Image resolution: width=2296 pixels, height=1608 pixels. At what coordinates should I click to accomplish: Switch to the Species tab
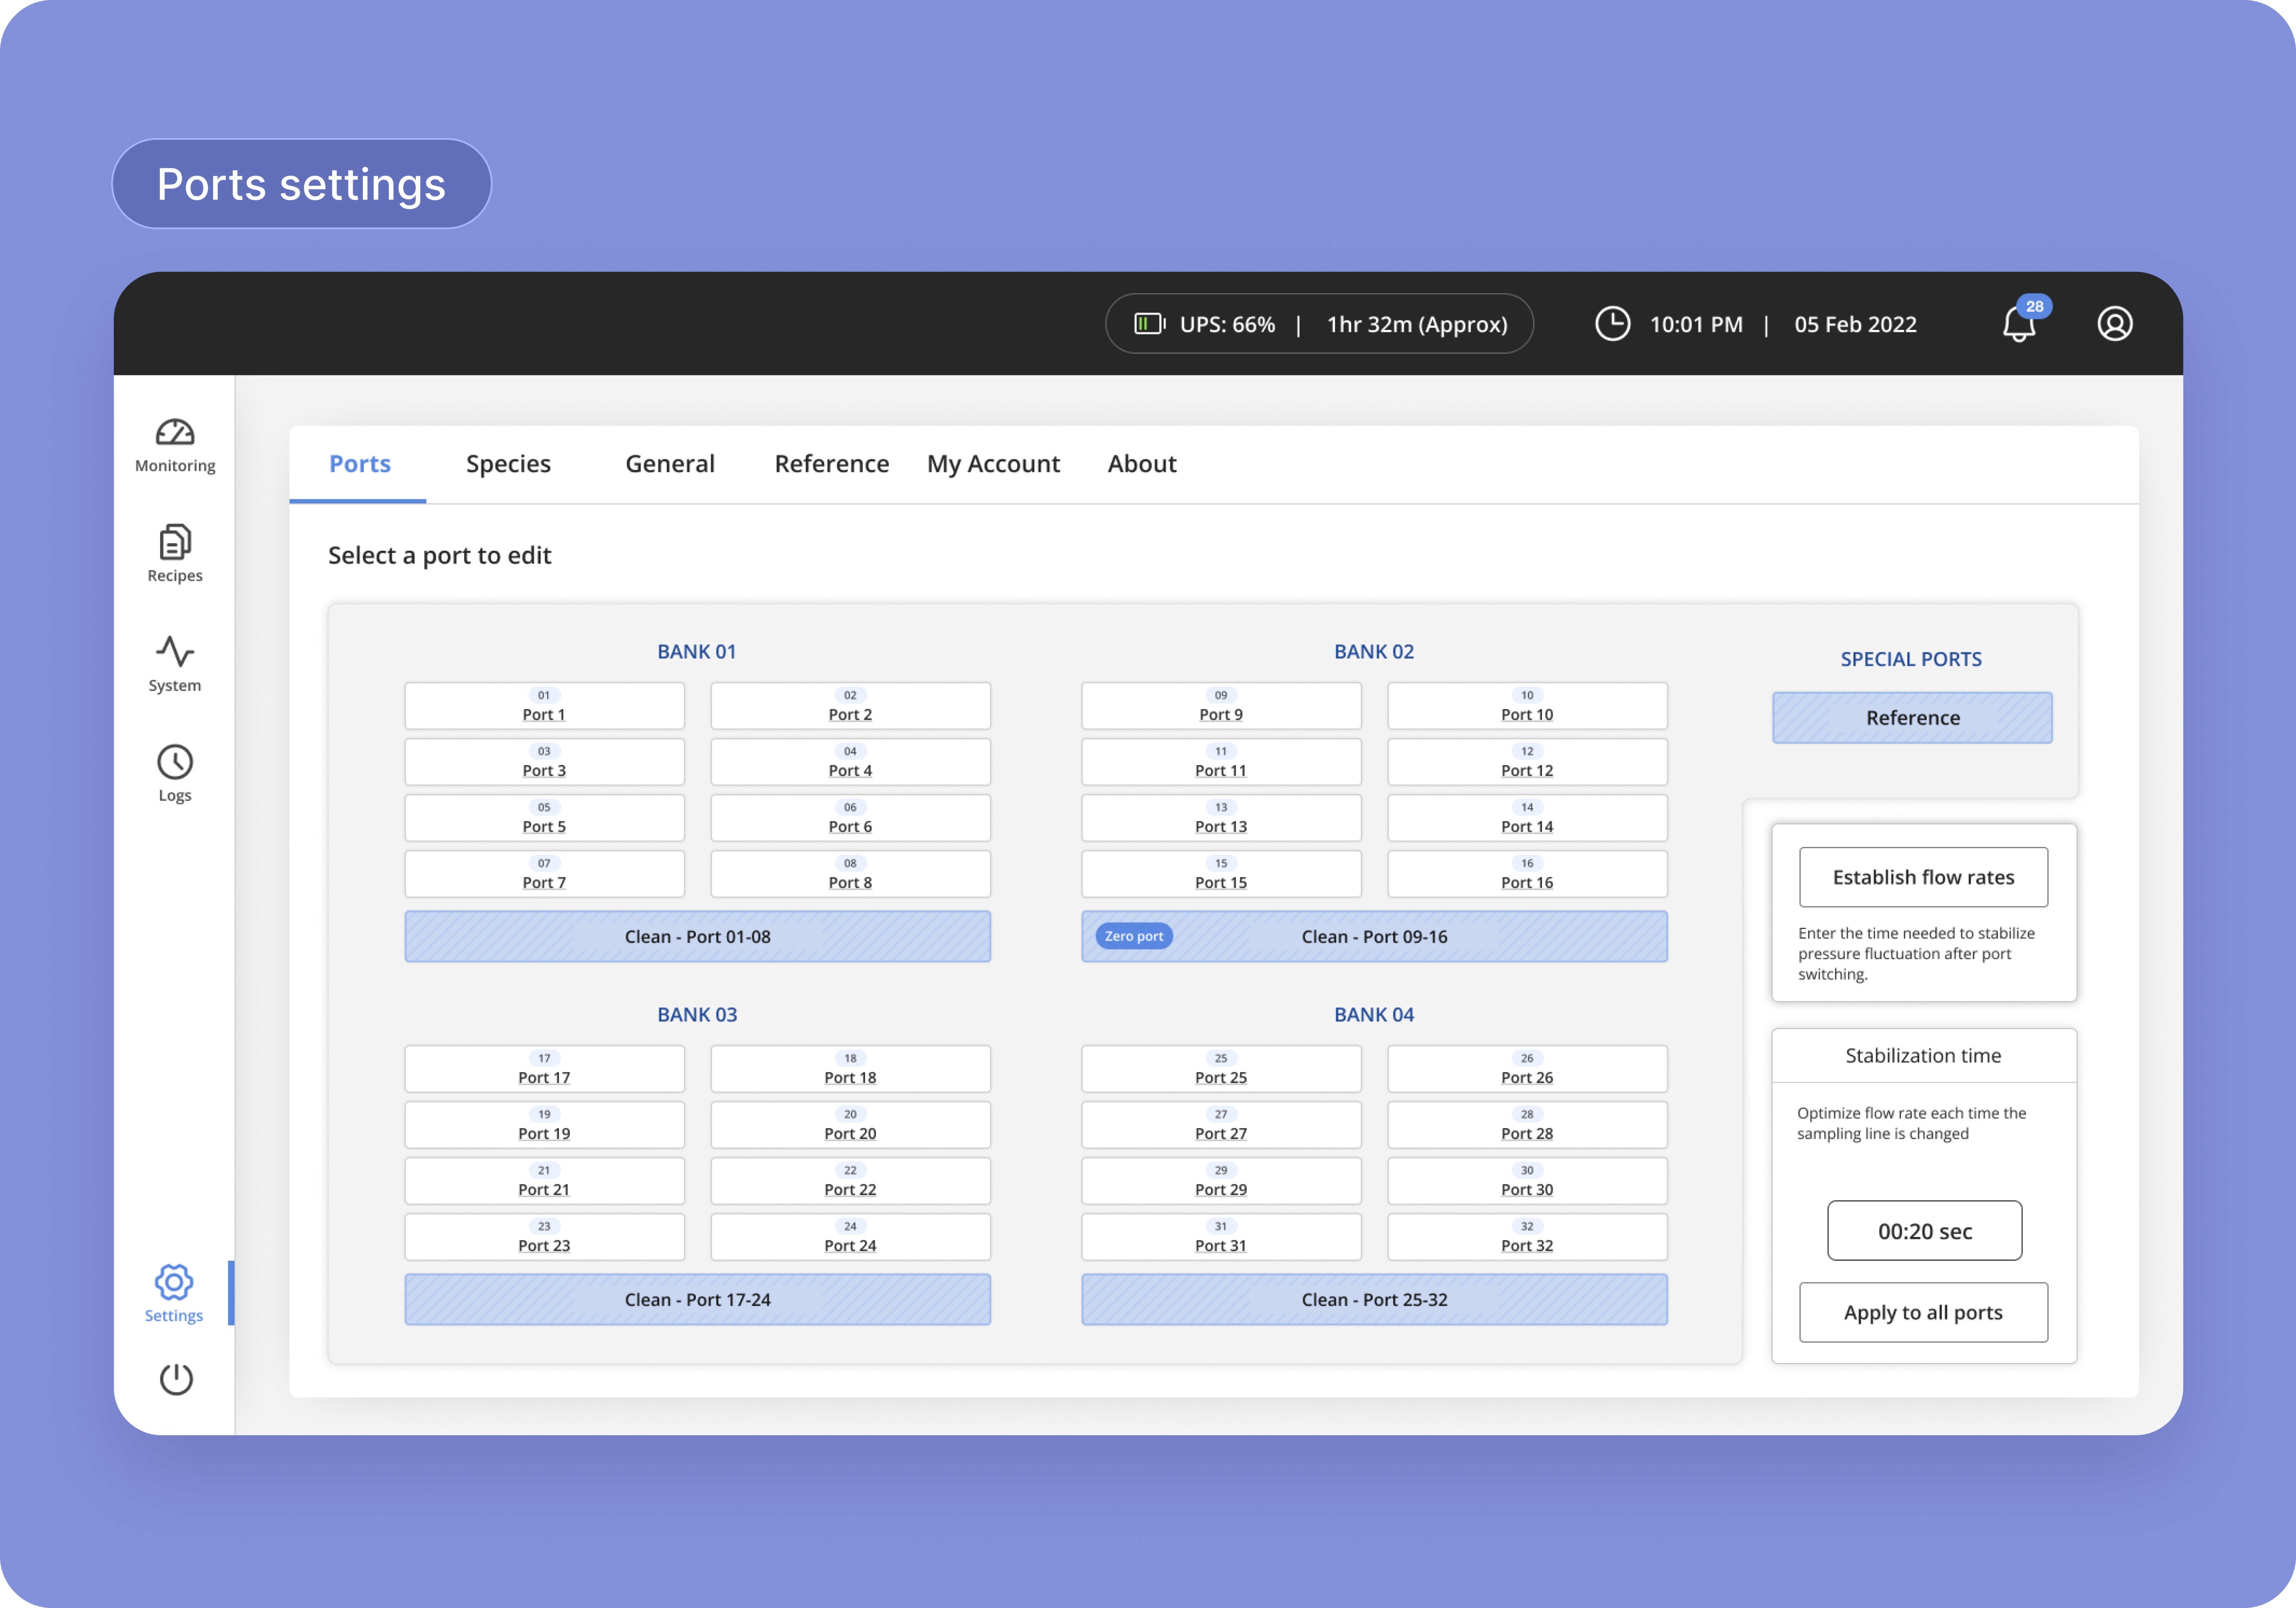pos(508,464)
